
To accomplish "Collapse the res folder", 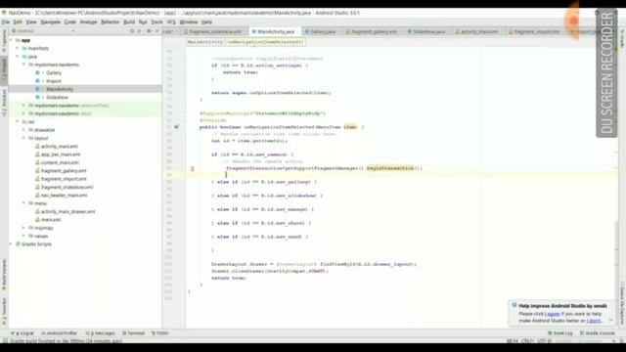I will (18, 121).
